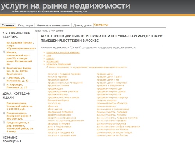Click the Агентство недвижимости main heading

[x=102, y=38]
